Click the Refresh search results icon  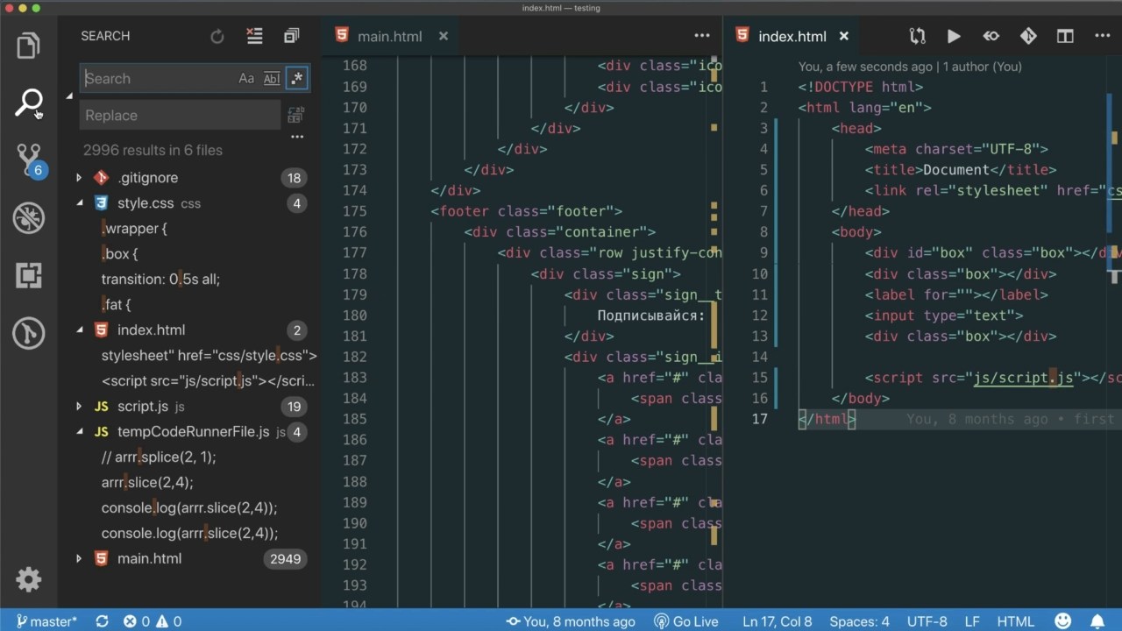coord(217,36)
